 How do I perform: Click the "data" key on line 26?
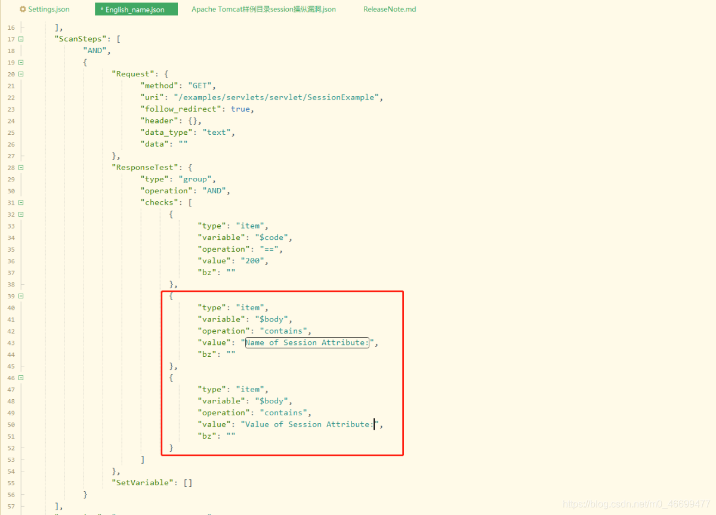click(x=155, y=144)
